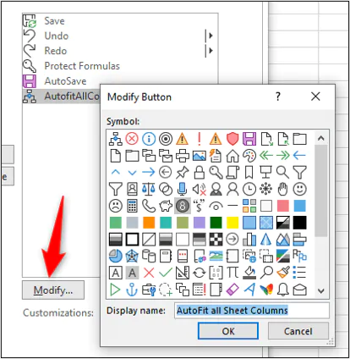Image resolution: width=350 pixels, height=359 pixels.
Task: Pick the orange color square symbol
Action: point(149,223)
